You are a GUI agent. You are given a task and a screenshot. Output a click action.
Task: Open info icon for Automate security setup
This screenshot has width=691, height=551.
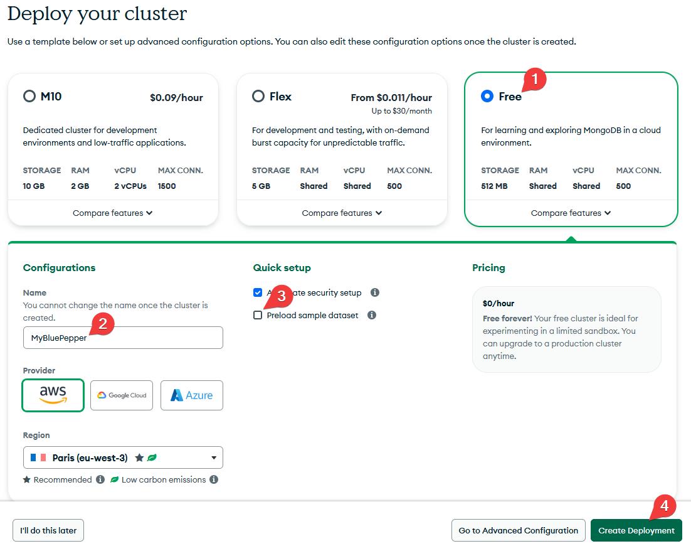pyautogui.click(x=374, y=292)
